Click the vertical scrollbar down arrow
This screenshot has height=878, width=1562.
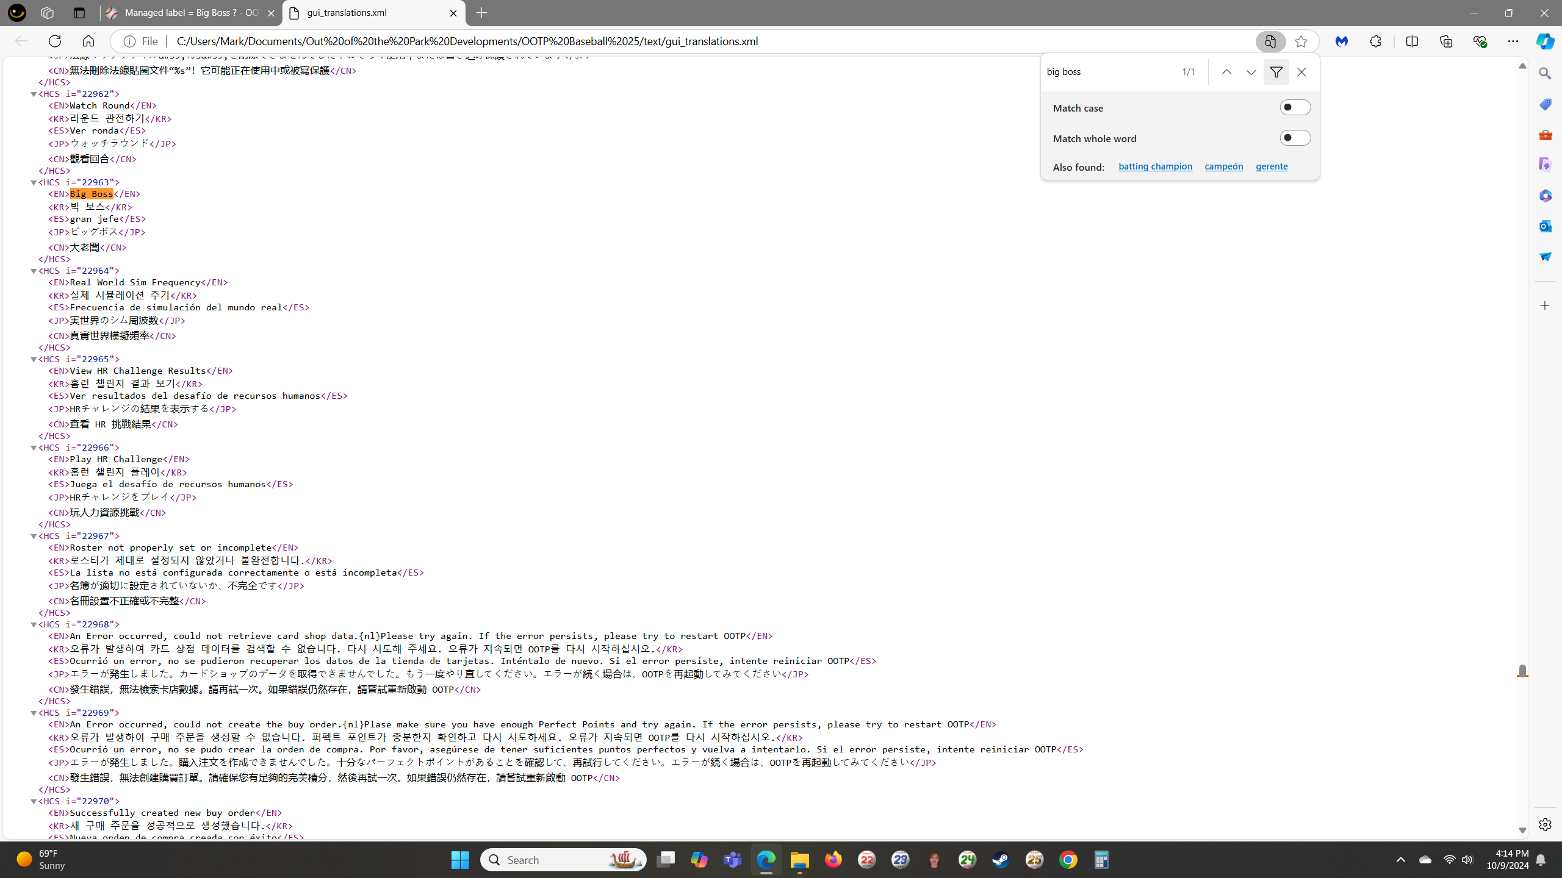coord(1522,830)
